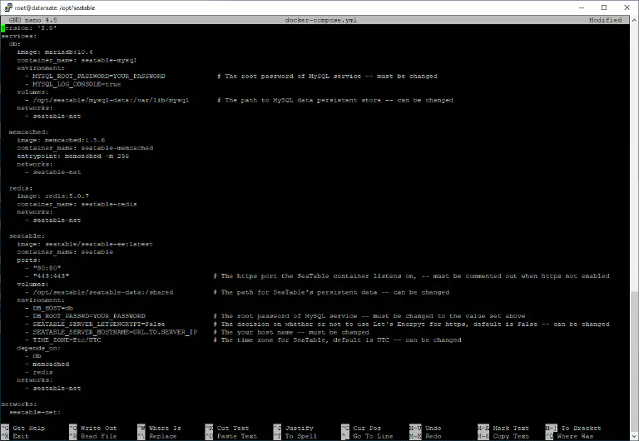Place cursor on version: '2.0' line
This screenshot has width=639, height=441.
pos(28,27)
